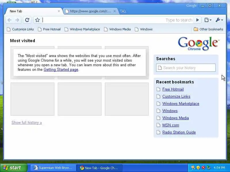The width and height of the screenshot is (230, 172).
Task: Open Windows link in Recent bookmarks
Action: (170, 111)
